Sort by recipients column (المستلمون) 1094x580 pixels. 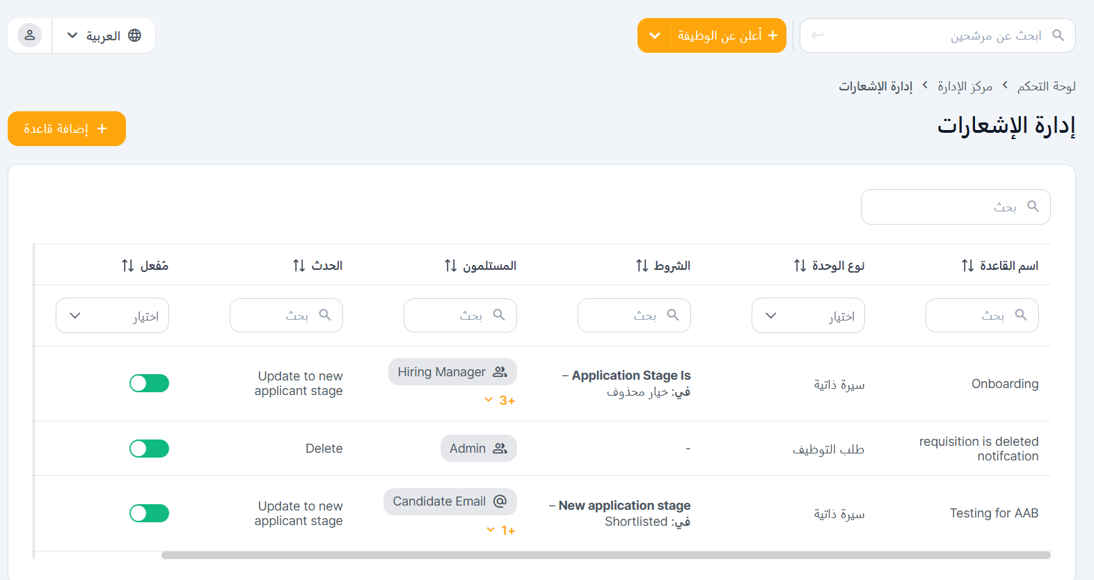click(x=450, y=266)
